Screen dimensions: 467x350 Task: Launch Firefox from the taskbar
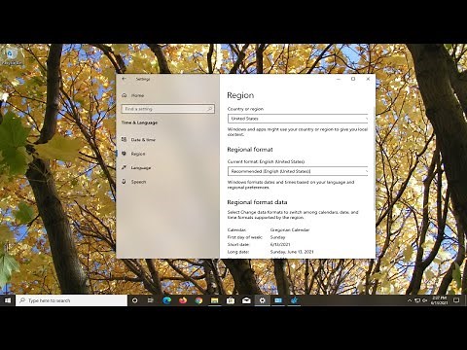183,300
